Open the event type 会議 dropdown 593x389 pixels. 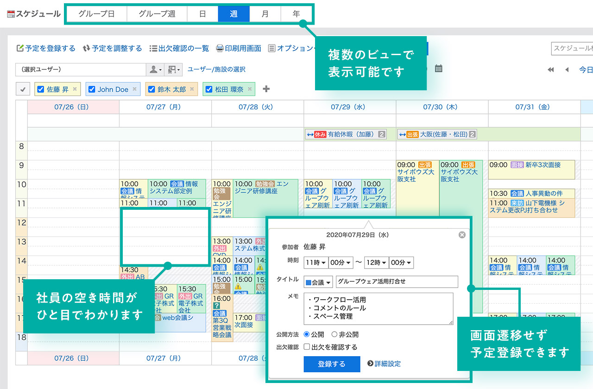click(318, 282)
